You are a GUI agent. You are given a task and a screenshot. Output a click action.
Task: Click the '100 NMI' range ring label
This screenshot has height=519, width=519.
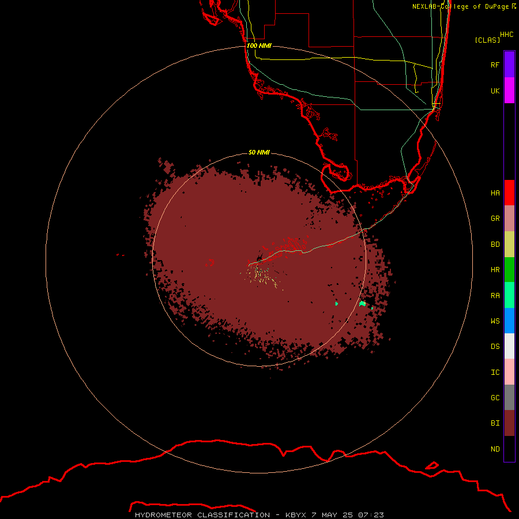(259, 46)
